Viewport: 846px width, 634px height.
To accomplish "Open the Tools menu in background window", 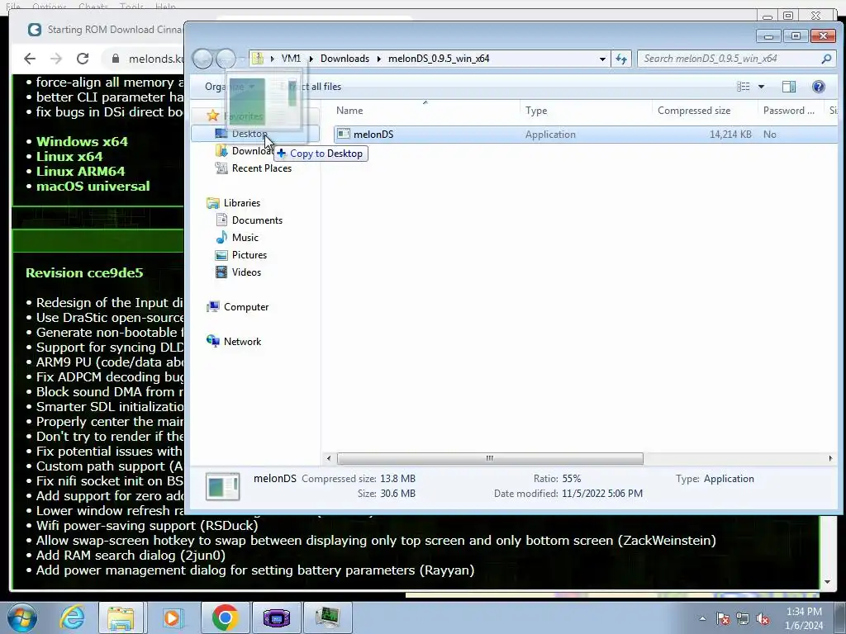I will 131,7.
